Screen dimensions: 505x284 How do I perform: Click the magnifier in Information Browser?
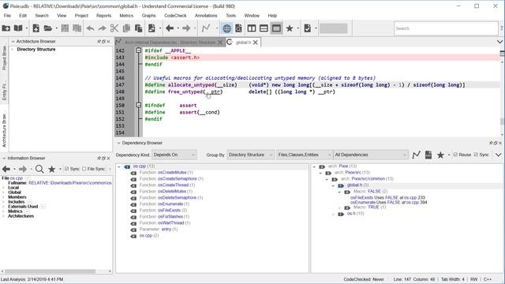(39, 169)
